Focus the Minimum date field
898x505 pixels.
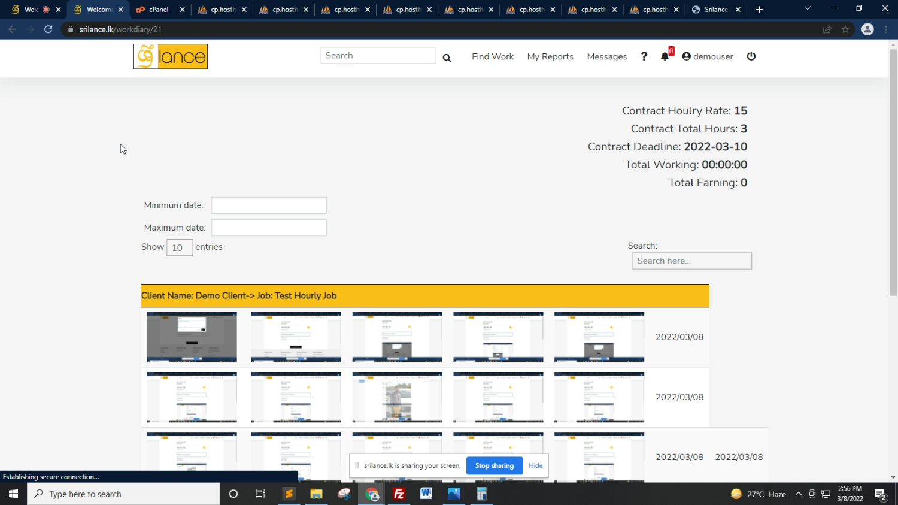(x=269, y=205)
